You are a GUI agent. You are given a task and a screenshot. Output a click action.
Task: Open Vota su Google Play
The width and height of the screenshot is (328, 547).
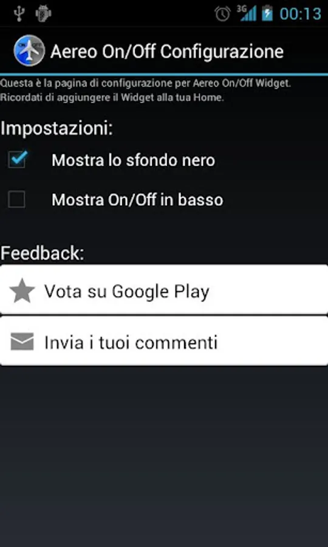[x=164, y=289]
